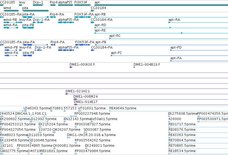The image size is (228, 155).
Task: Click the LD46363.5prime EST label
Action: [x=37, y=108]
